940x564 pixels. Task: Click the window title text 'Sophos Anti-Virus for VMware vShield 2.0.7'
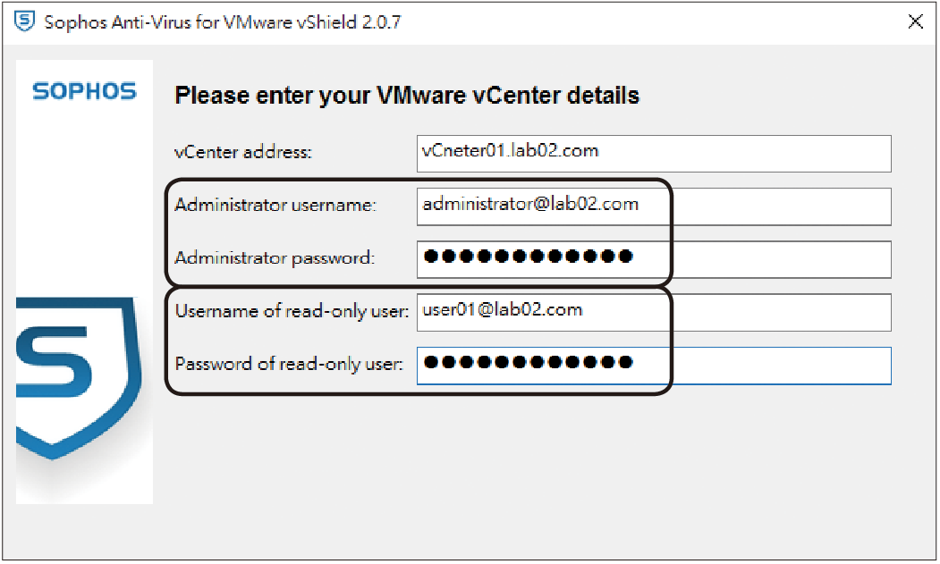pyautogui.click(x=223, y=22)
